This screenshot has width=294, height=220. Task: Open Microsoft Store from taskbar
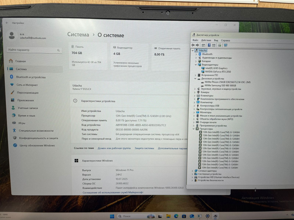pos(184,216)
